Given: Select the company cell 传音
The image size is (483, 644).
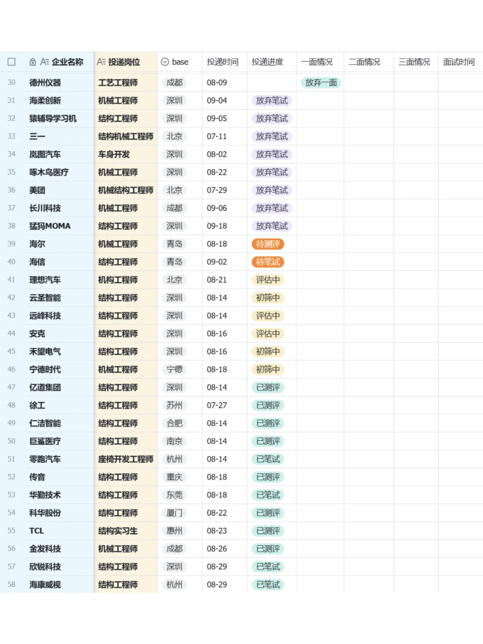Looking at the screenshot, I should click(x=59, y=477).
